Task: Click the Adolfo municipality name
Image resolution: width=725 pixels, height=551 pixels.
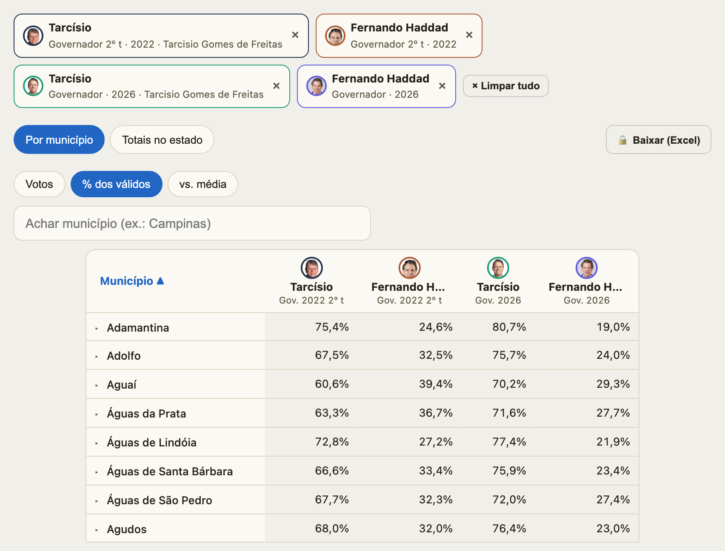Action: coord(123,355)
